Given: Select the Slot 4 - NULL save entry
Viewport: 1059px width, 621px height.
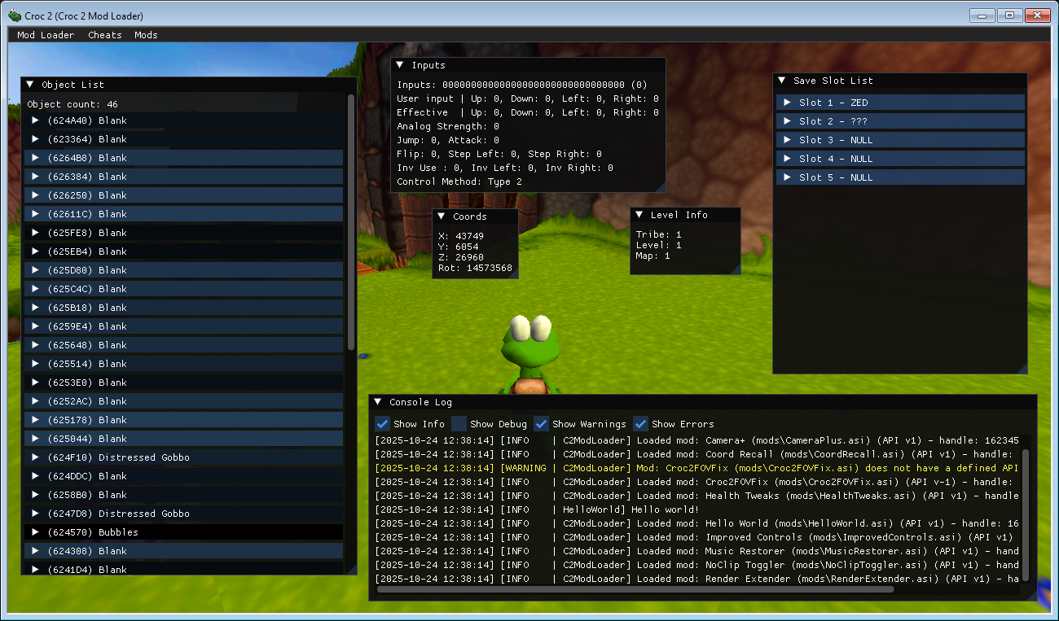Looking at the screenshot, I should coord(896,158).
